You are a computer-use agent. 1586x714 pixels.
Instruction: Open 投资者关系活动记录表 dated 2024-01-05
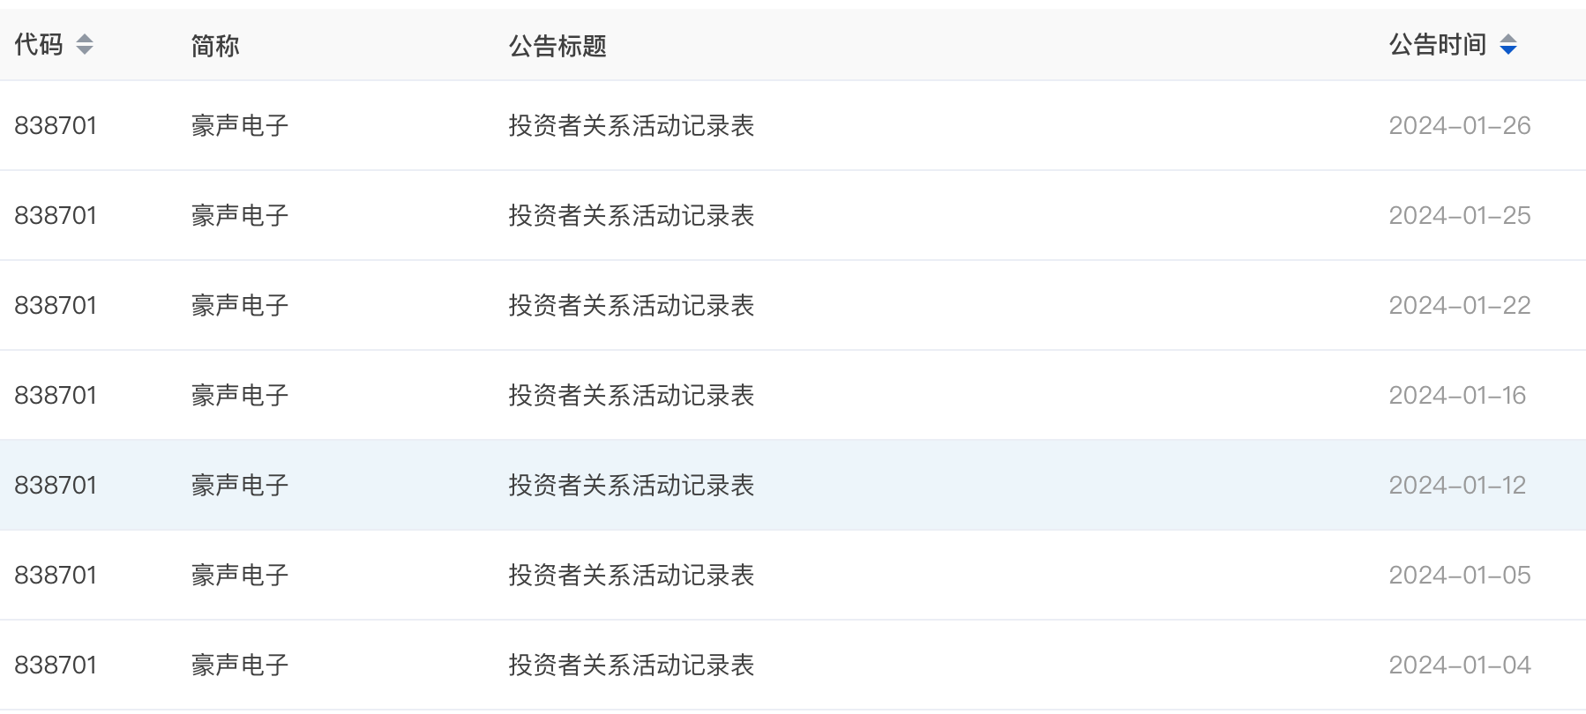click(x=632, y=576)
